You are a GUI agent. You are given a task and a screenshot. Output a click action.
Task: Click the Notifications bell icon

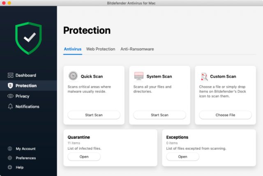point(11,107)
